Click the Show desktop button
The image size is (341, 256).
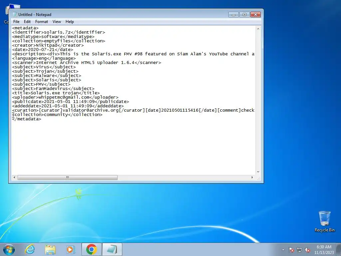click(339, 249)
